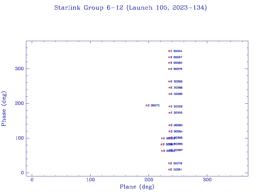The width and height of the screenshot is (261, 196).
Task: Click the 300 tick label on Phase axis
Action: 19,69
